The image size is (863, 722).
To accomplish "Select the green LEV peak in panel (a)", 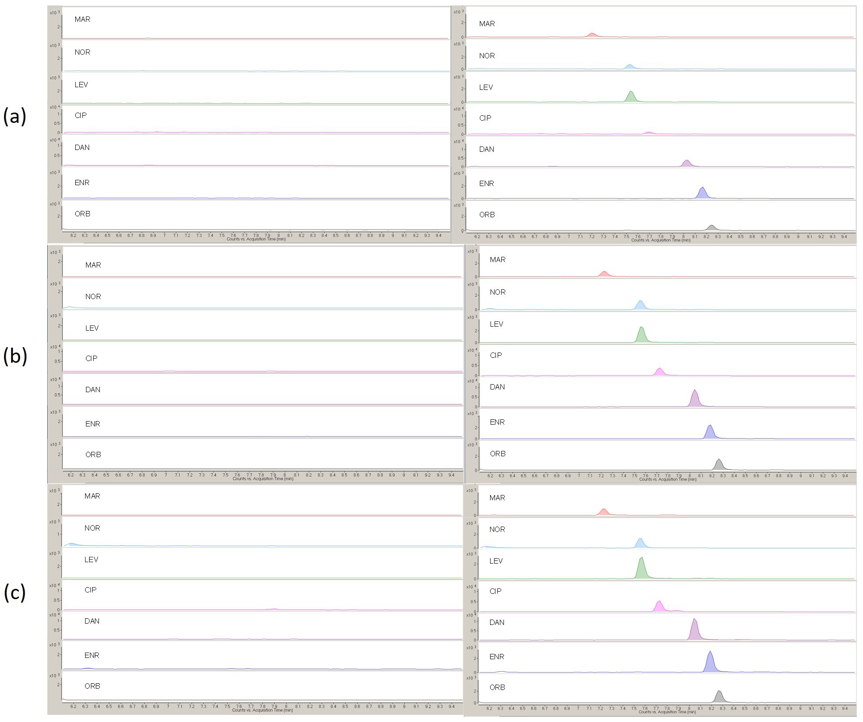I will 630,97.
